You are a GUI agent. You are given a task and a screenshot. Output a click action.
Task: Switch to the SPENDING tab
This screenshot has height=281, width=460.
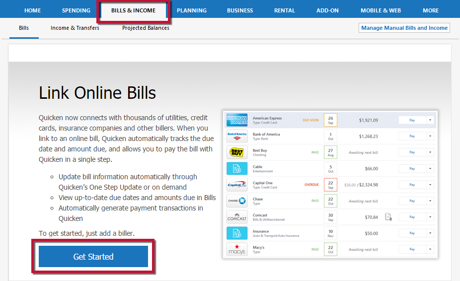click(77, 10)
